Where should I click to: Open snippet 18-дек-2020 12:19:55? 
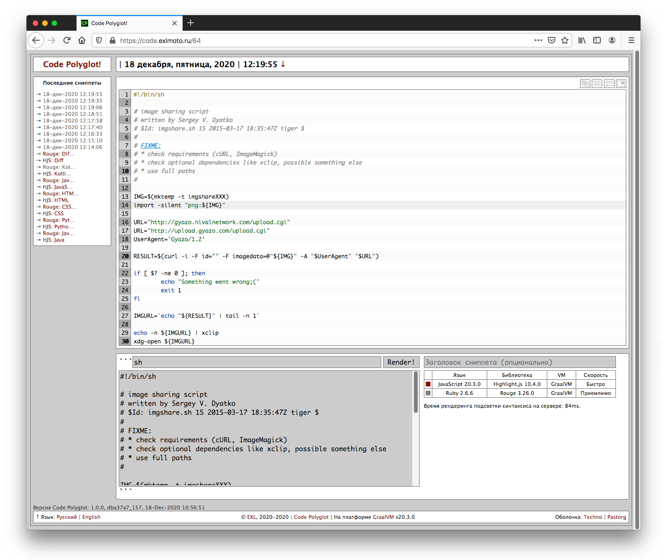72,94
